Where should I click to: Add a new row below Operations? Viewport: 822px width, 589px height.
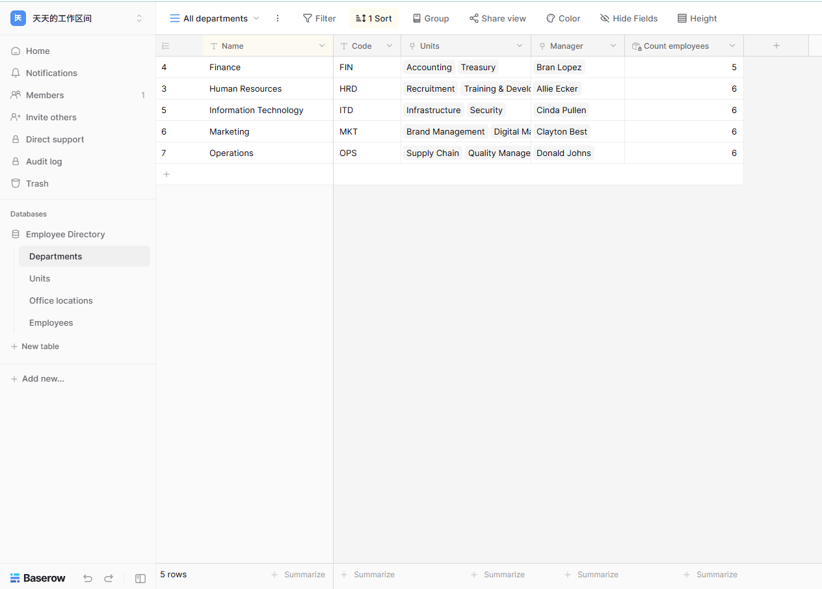[166, 174]
